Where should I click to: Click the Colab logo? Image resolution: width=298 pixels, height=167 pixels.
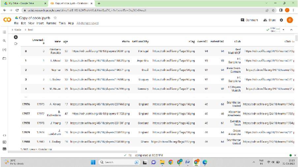coord(7,19)
